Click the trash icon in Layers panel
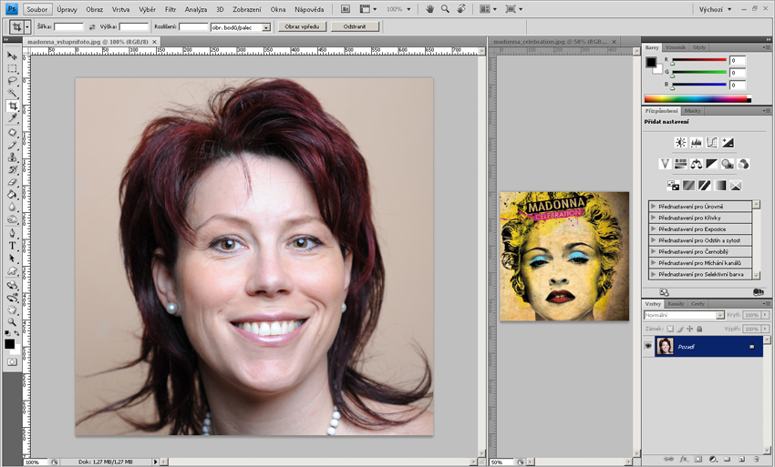The width and height of the screenshot is (775, 467). (x=757, y=460)
